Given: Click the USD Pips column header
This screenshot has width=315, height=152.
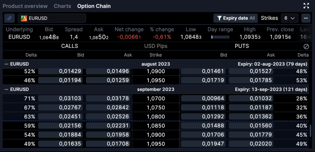Looking at the screenshot, I should click(x=156, y=46).
